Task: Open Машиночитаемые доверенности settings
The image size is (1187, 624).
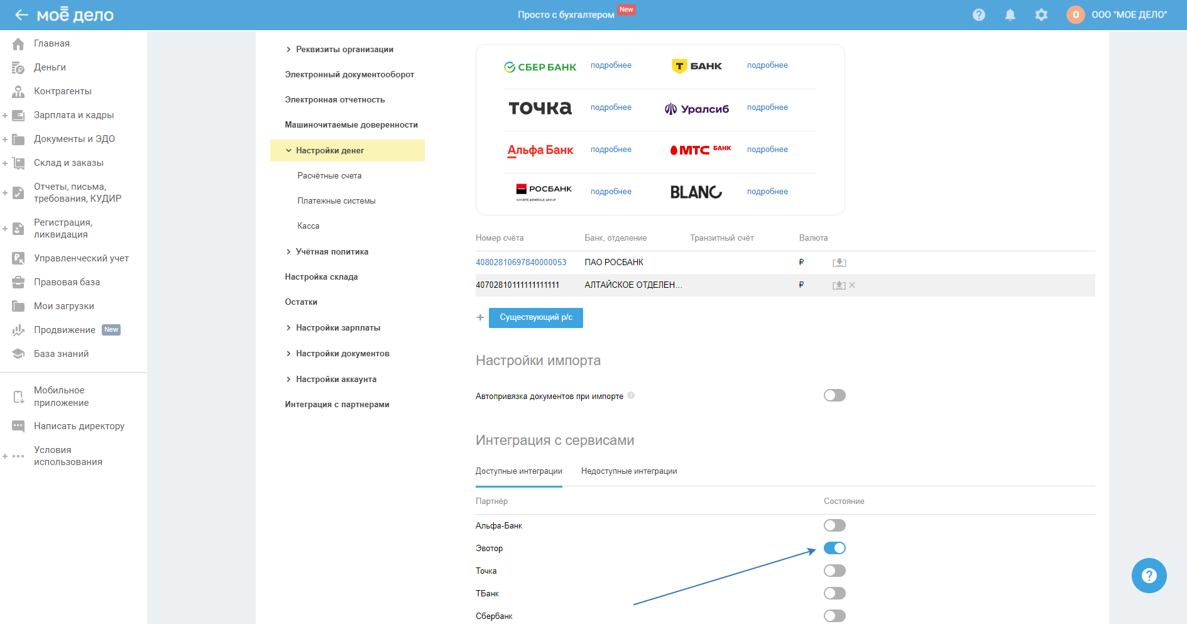Action: click(351, 125)
